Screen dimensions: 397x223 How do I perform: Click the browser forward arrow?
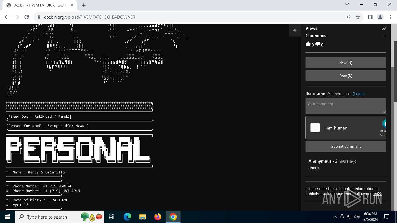pyautogui.click(x=17, y=17)
